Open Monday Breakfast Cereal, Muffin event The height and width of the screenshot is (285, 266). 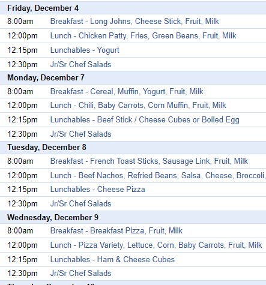127,92
